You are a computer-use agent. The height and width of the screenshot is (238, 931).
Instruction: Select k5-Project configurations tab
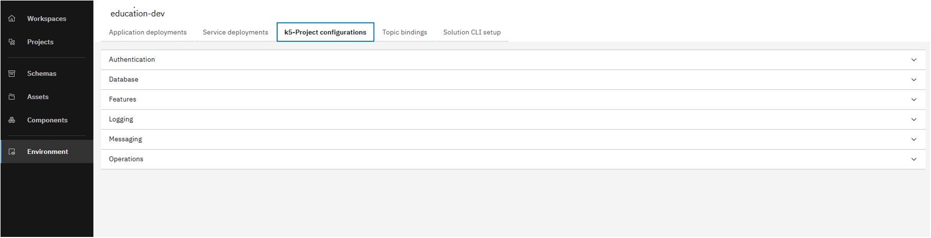[x=325, y=32]
